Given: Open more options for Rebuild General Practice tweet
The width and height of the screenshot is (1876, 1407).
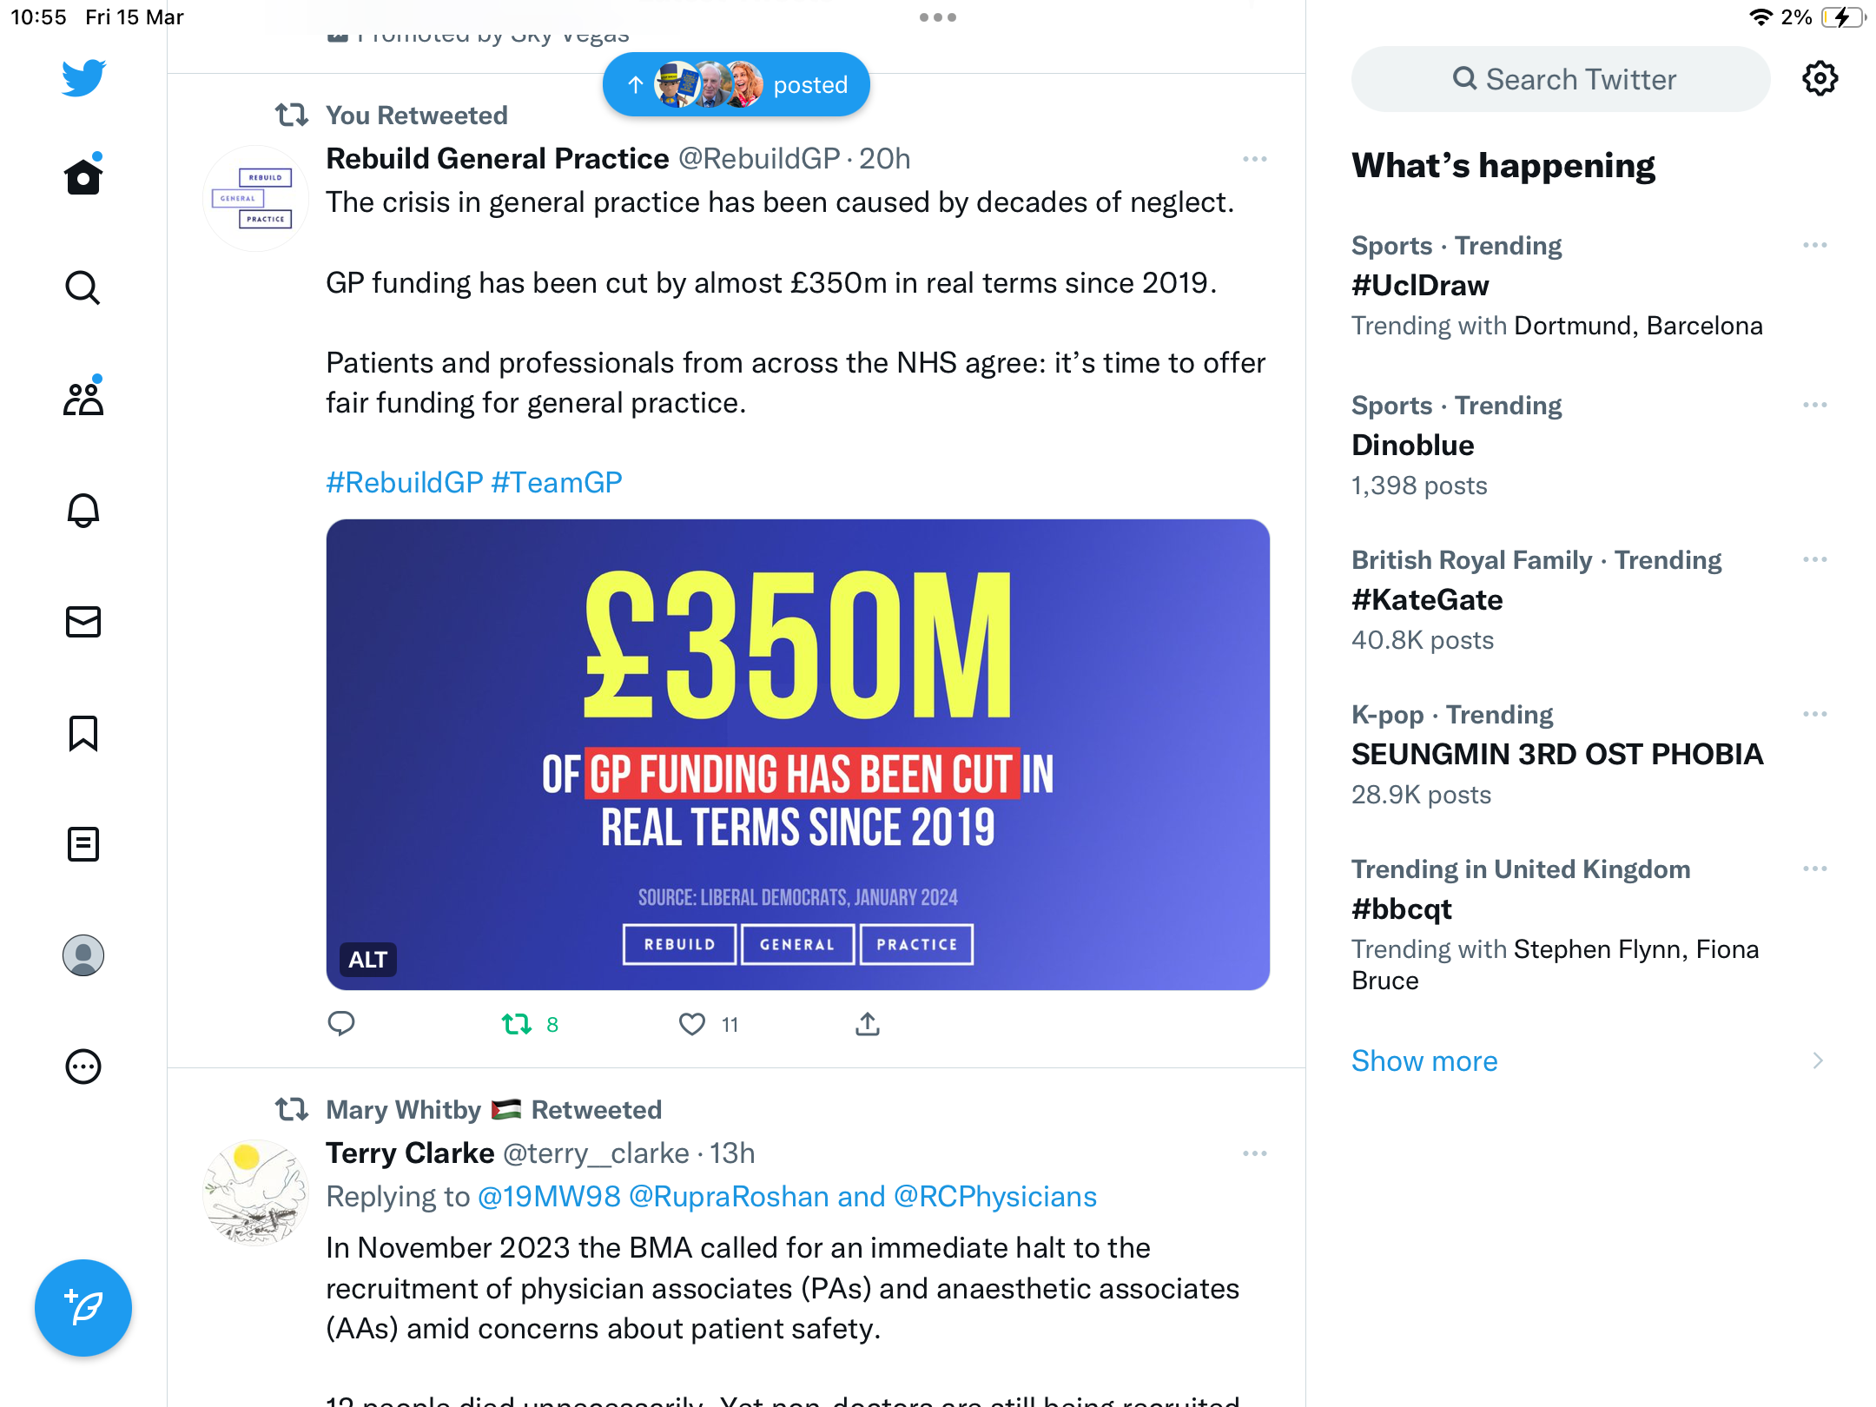Looking at the screenshot, I should (1254, 159).
